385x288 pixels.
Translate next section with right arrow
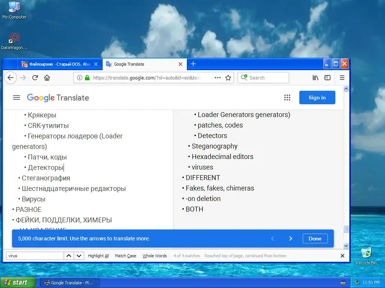(x=291, y=238)
